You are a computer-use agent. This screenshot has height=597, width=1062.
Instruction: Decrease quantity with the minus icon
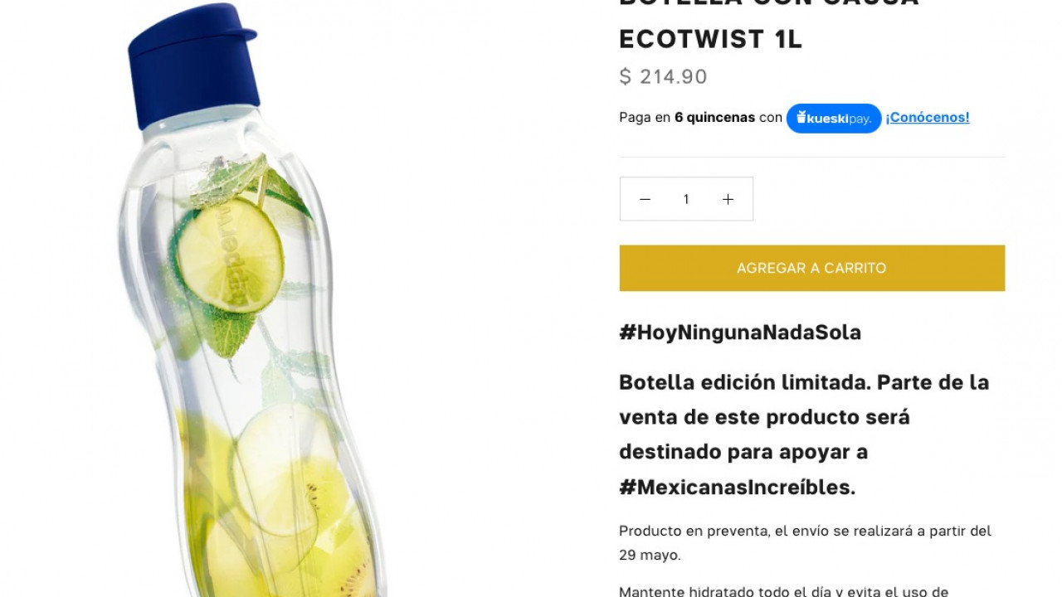[645, 199]
